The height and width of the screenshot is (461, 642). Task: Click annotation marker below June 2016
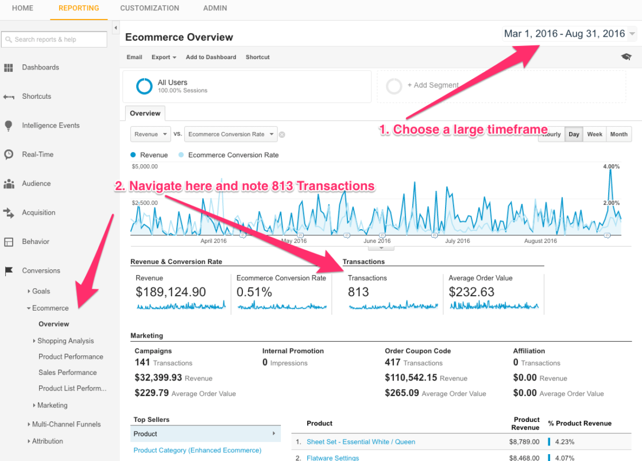click(382, 235)
